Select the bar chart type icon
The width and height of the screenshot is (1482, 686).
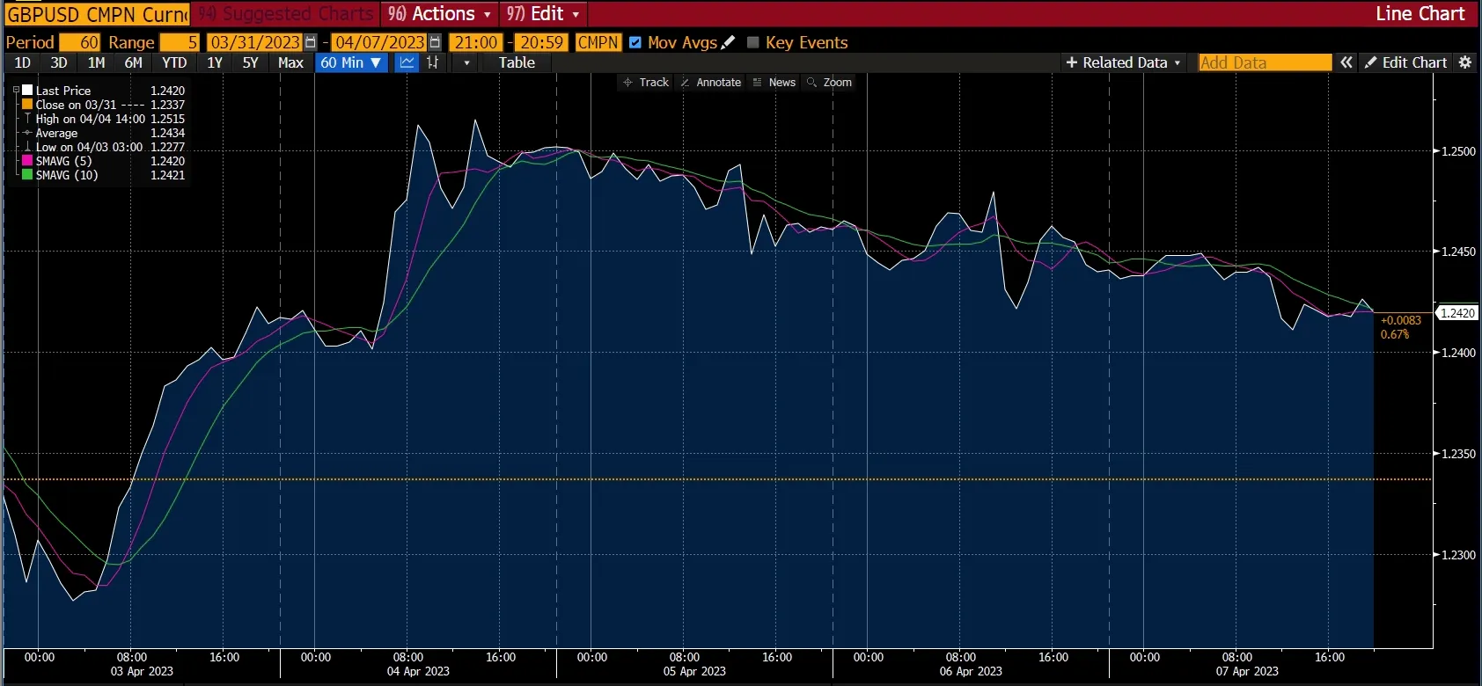[x=433, y=62]
